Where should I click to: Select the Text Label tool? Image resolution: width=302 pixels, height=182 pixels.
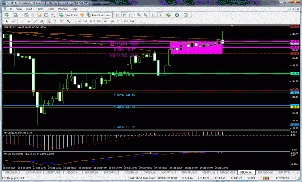(62, 21)
